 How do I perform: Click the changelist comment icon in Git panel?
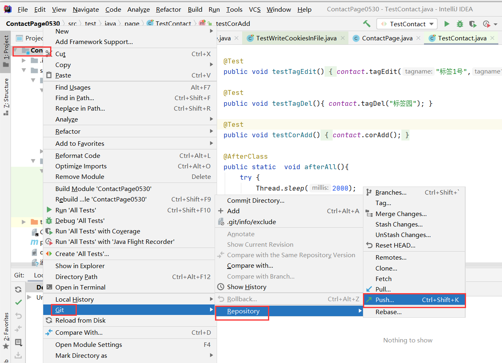[18, 342]
